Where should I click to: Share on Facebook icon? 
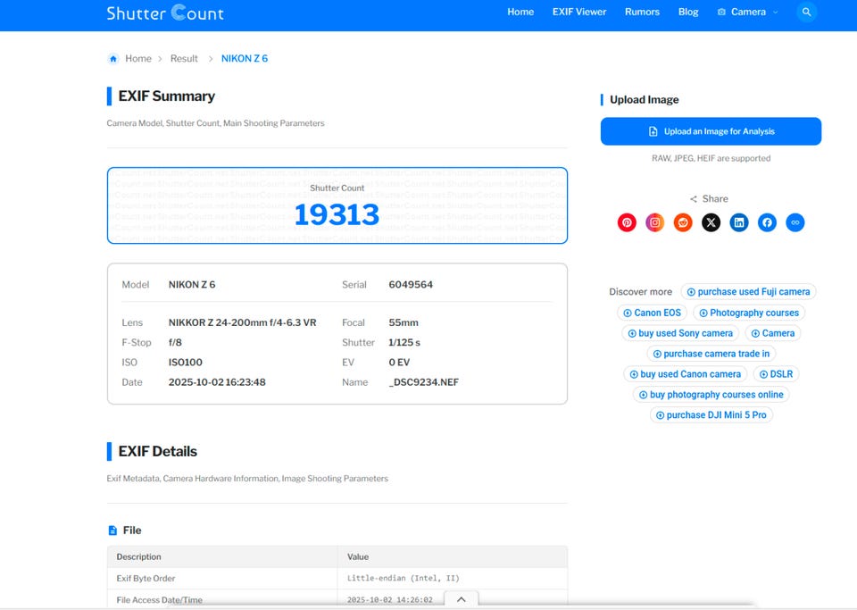point(767,222)
